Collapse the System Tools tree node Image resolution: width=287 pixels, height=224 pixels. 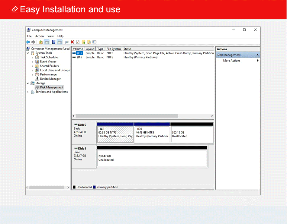coord(28,53)
